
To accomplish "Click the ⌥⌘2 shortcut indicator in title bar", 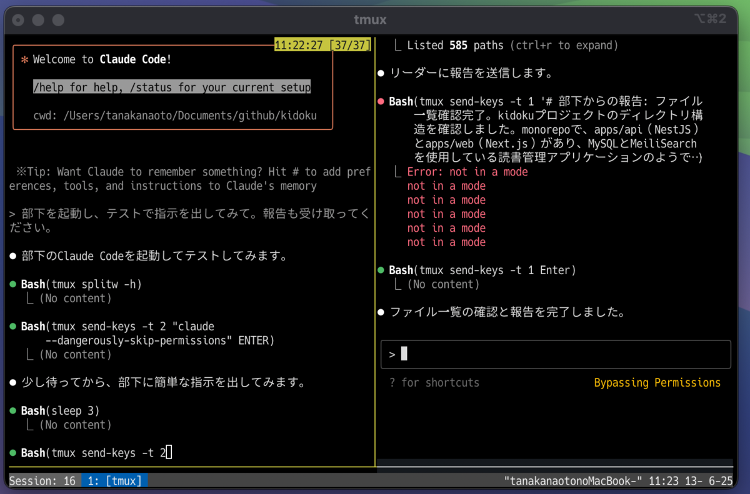I will coord(710,19).
